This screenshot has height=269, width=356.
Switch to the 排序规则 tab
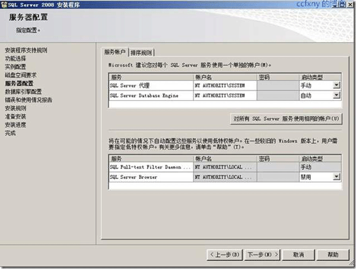click(x=142, y=52)
